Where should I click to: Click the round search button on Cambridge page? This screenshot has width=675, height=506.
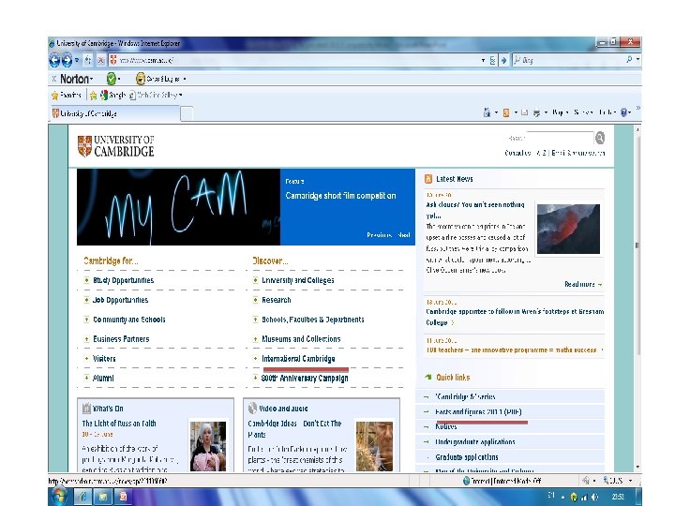(x=600, y=138)
